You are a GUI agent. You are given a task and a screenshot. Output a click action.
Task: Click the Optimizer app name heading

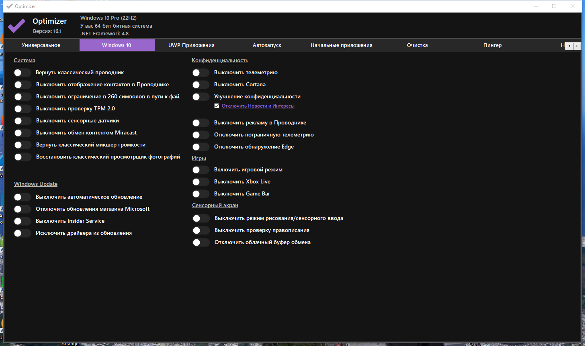pos(50,21)
